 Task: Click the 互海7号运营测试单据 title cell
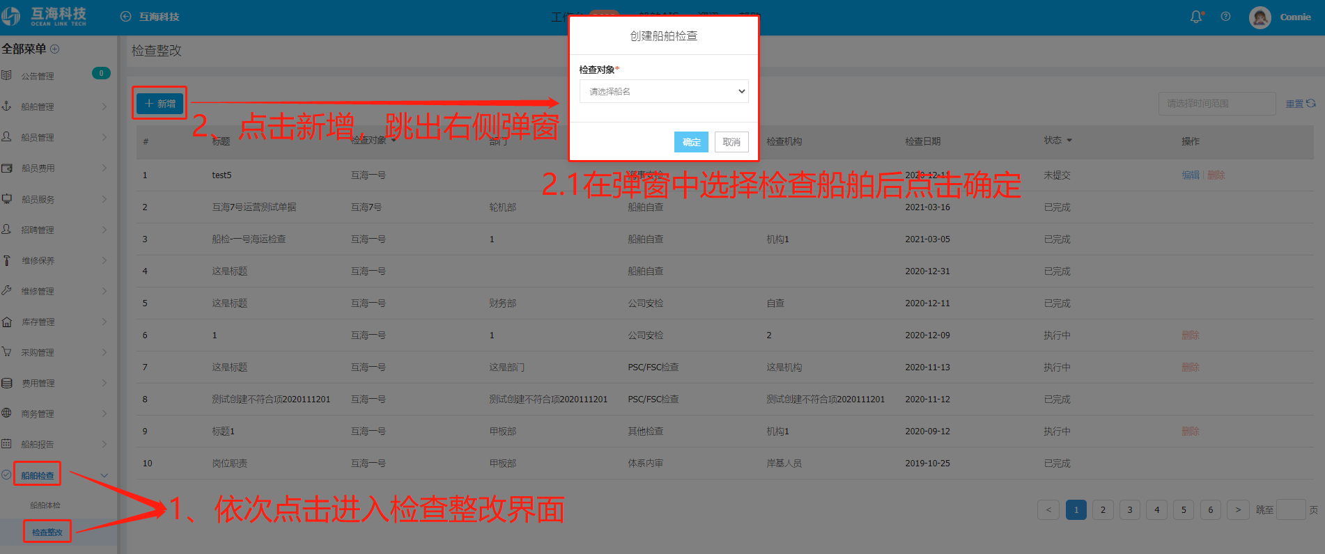(254, 207)
